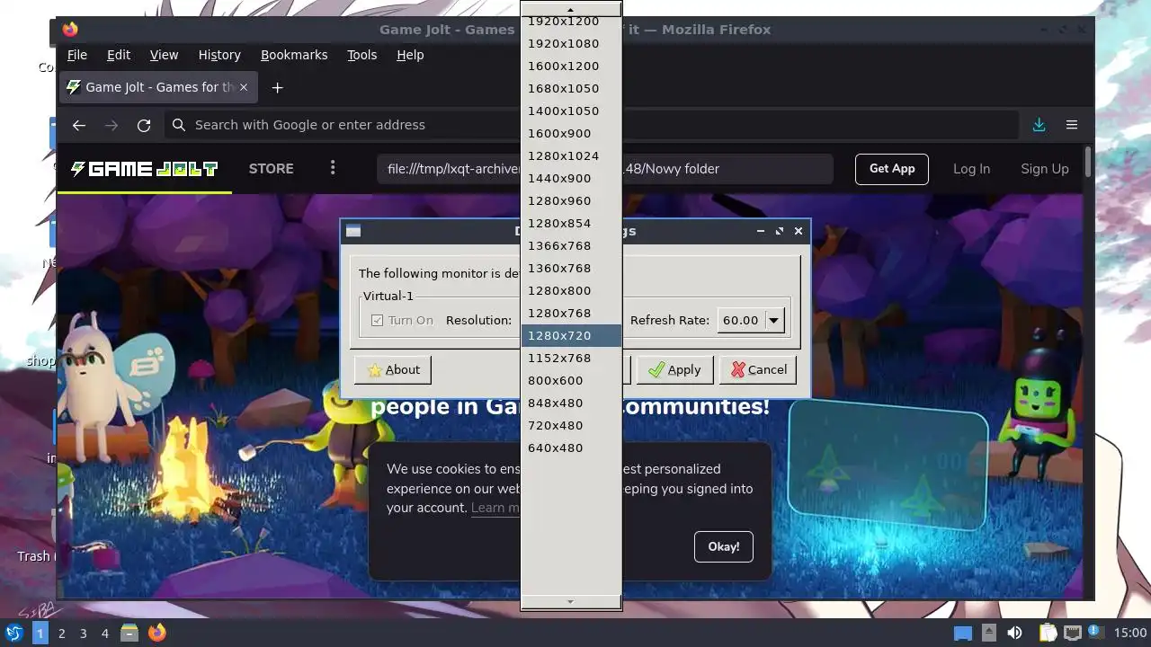This screenshot has height=647, width=1151.
Task: Click the Firefox launcher in the taskbar
Action: point(157,633)
